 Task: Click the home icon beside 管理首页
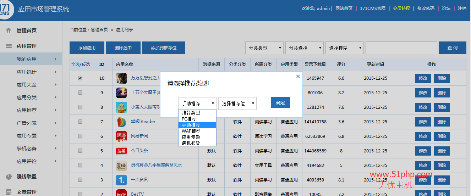[9, 30]
